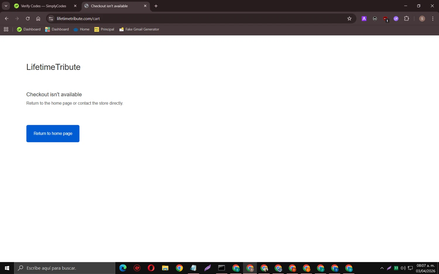439x274 pixels.
Task: Click the 'Checkout isn't available' page heading
Action: (x=54, y=94)
